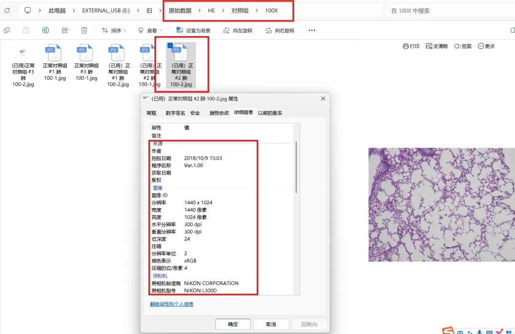Screen dimensions: 515x334
Task: Open the 以前的版本 tab
Action: tap(270, 113)
